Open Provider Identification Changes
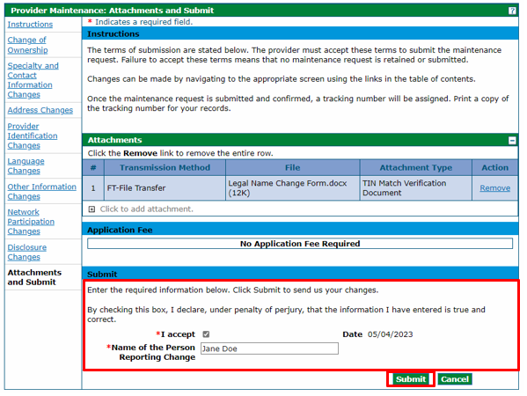Screen dimensions: 527x396 (x=33, y=136)
